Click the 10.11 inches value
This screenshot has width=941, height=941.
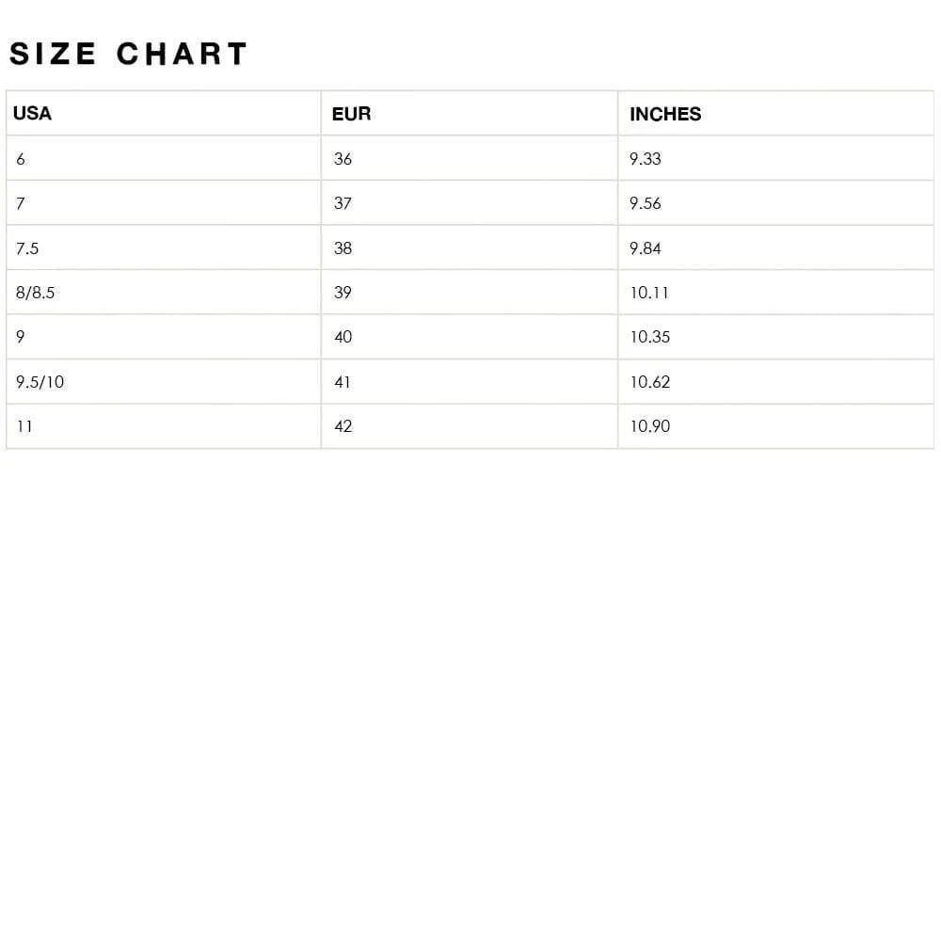click(649, 293)
